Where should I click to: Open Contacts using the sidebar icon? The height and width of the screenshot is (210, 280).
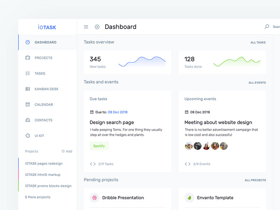tap(28, 120)
